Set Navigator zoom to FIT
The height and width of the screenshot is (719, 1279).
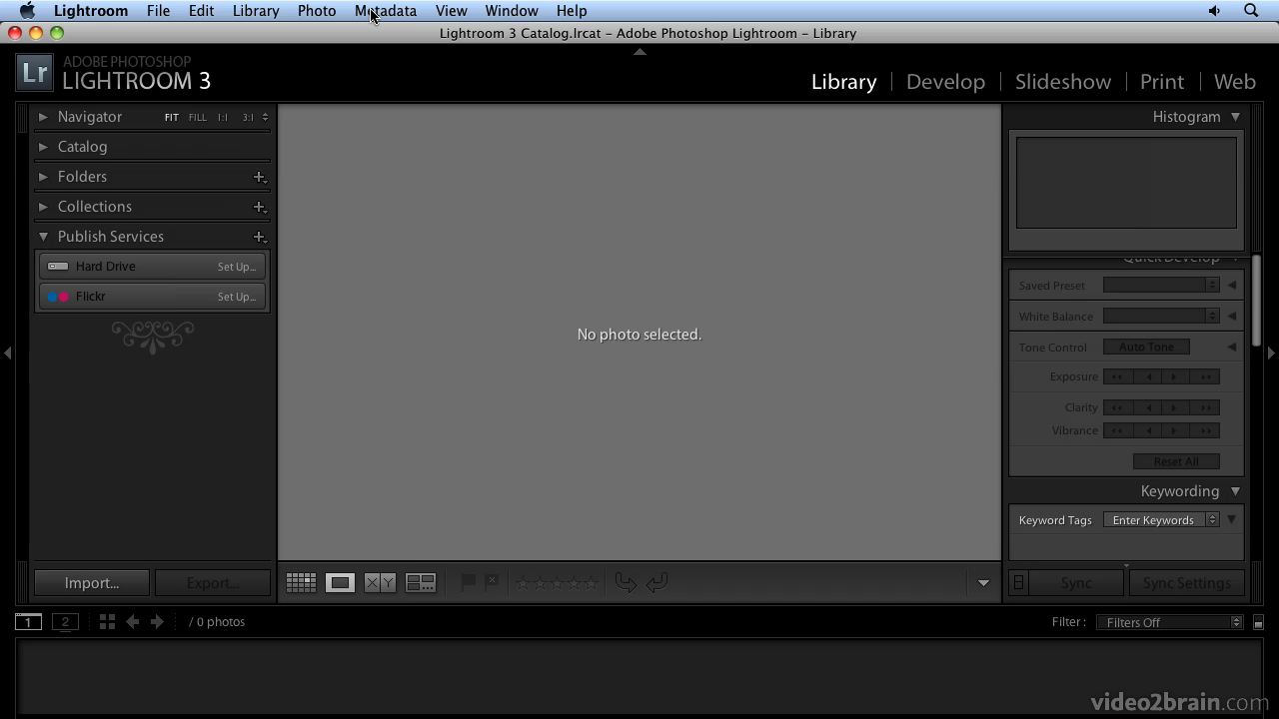(x=172, y=118)
